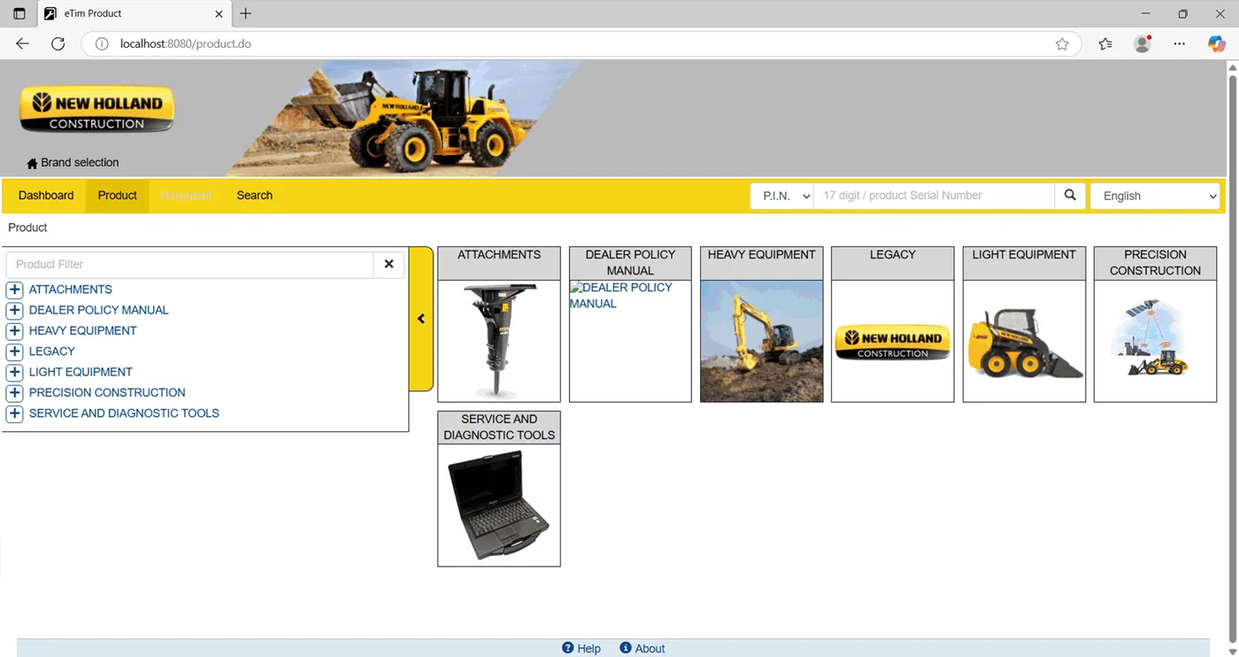Viewport: 1239px width, 657px height.
Task: Click the magnifier search icon button
Action: [x=1070, y=196]
